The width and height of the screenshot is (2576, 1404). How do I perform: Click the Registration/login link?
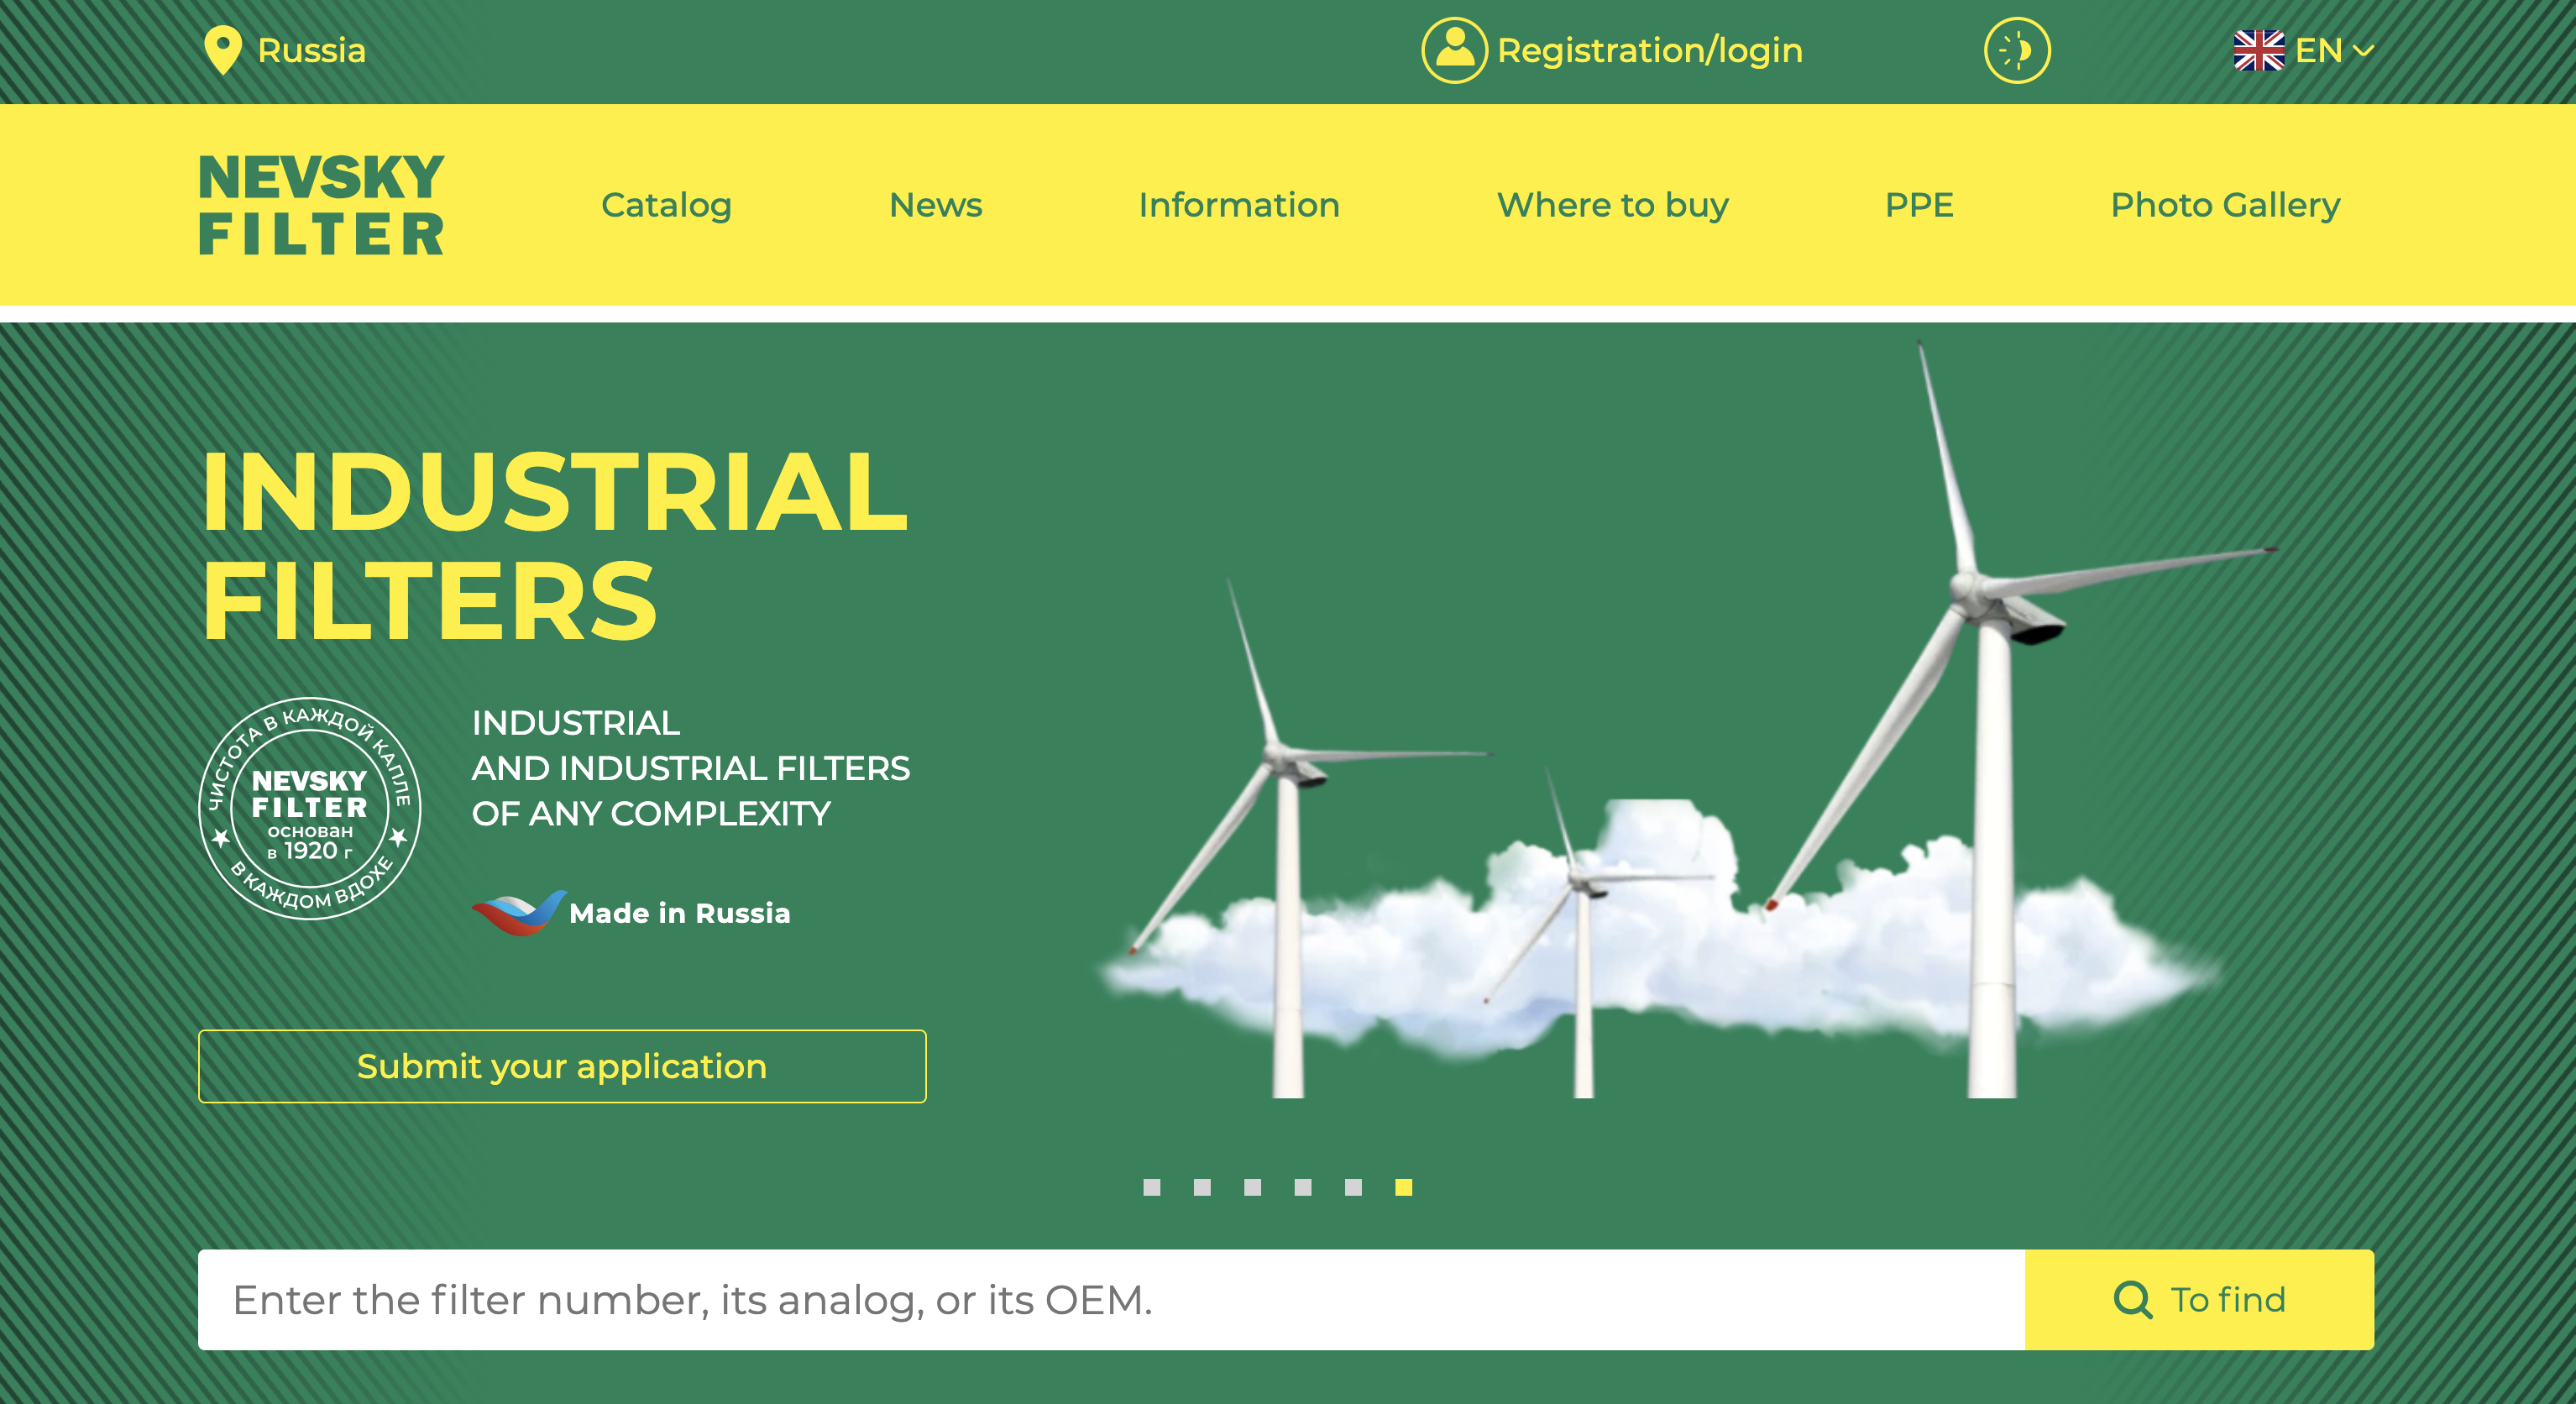point(1650,50)
